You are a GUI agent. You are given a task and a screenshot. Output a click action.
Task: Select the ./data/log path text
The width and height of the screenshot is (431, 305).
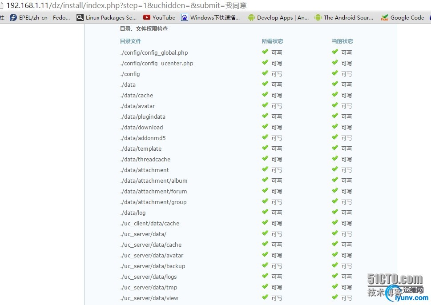click(133, 213)
